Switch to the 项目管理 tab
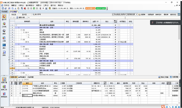This screenshot has height=108, width=182. (x=4, y=12)
